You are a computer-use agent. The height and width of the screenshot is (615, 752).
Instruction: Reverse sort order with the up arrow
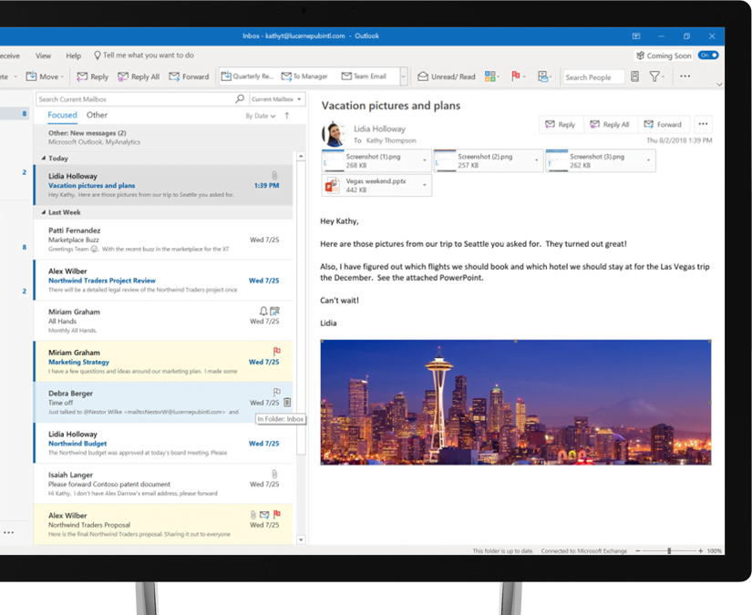pyautogui.click(x=287, y=116)
